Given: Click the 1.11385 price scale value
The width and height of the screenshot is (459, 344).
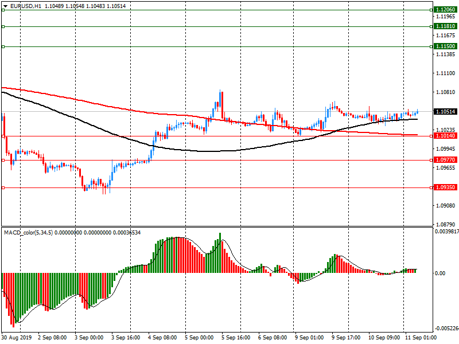Looking at the screenshot, I should click(446, 54).
